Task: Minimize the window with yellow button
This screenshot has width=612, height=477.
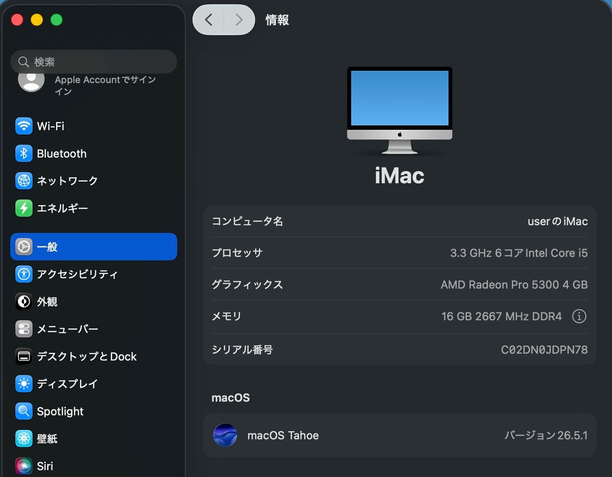Action: [37, 20]
